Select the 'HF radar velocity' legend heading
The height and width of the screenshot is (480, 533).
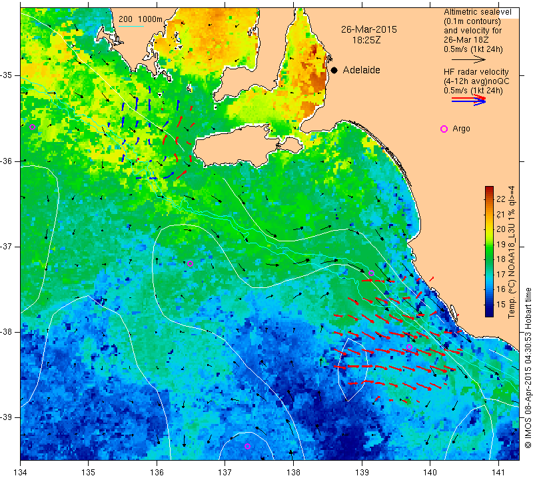tap(476, 72)
